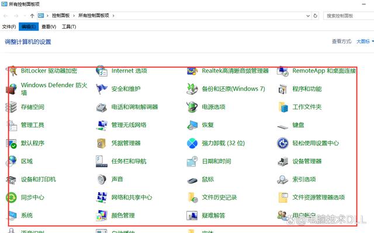374x233 pixels.
Task: Click the 设备管理器 icon
Action: (283, 161)
